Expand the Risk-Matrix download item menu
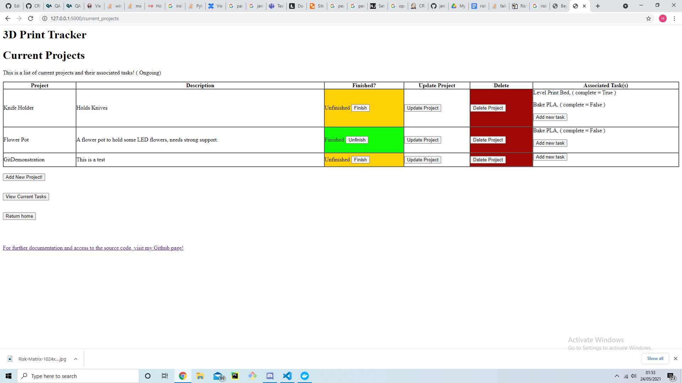The width and height of the screenshot is (682, 383). [75, 359]
